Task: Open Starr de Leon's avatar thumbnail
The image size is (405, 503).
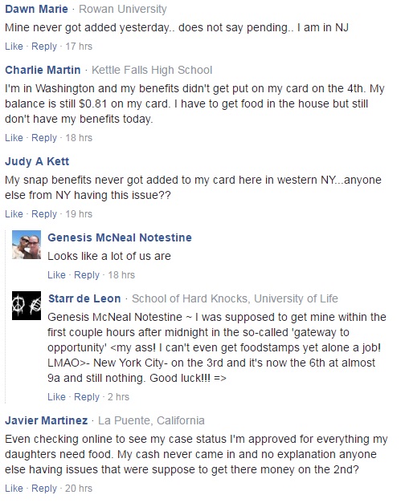Action: [x=27, y=306]
